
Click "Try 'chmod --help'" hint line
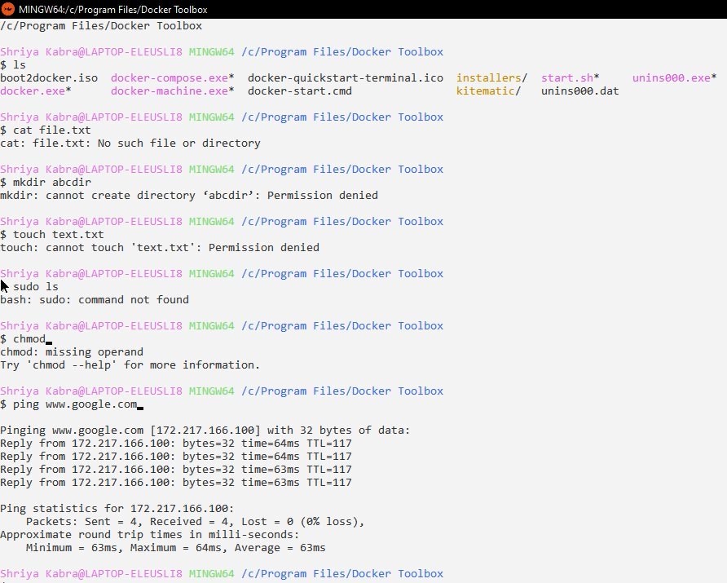[130, 365]
